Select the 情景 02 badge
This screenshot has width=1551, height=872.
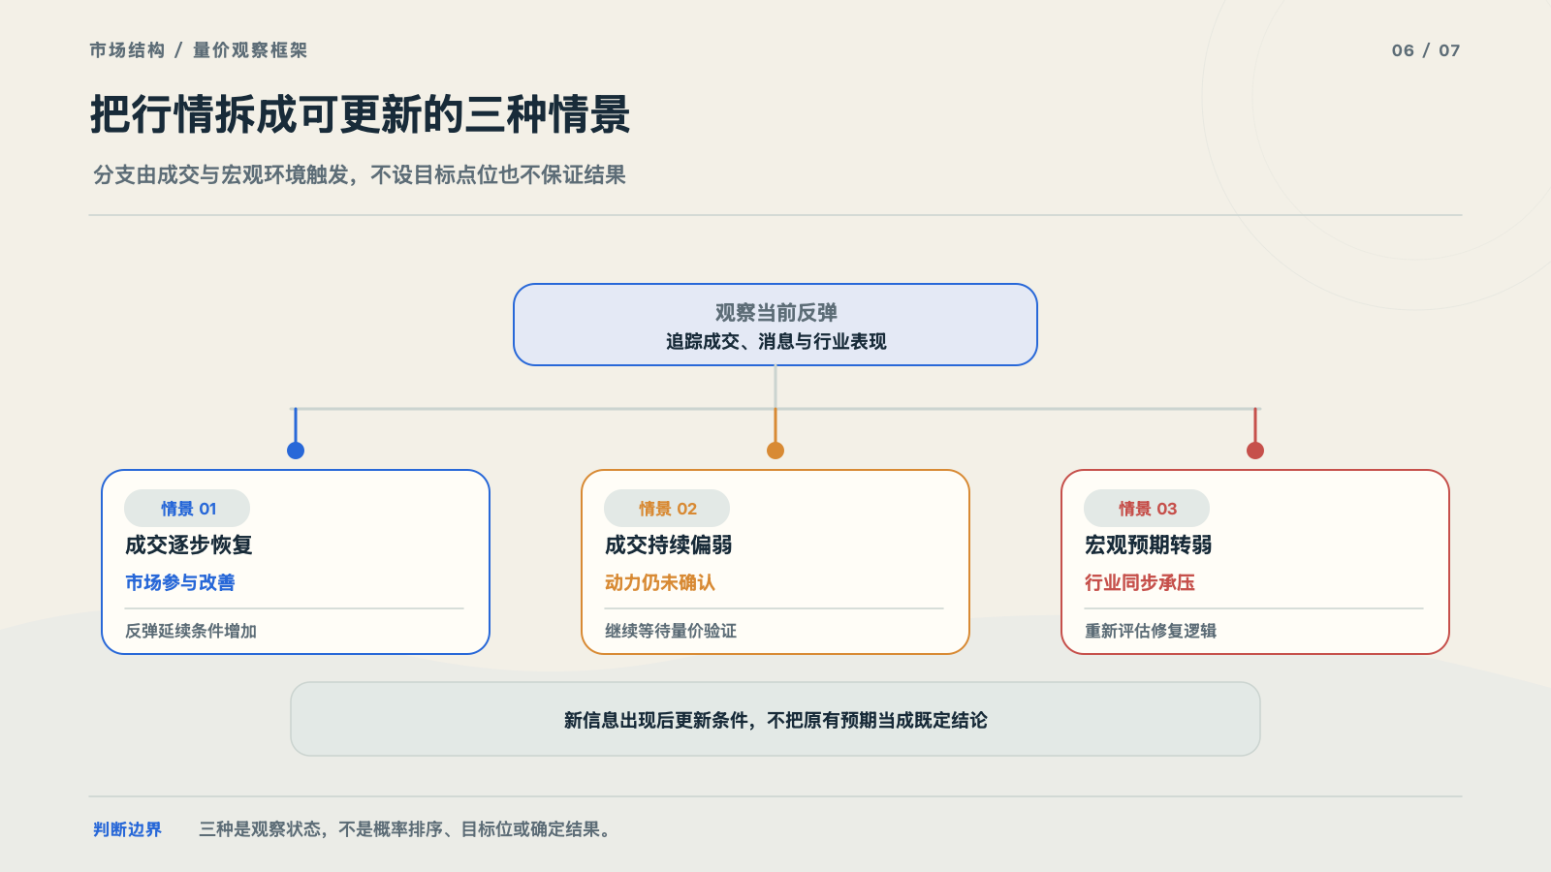[x=667, y=509]
